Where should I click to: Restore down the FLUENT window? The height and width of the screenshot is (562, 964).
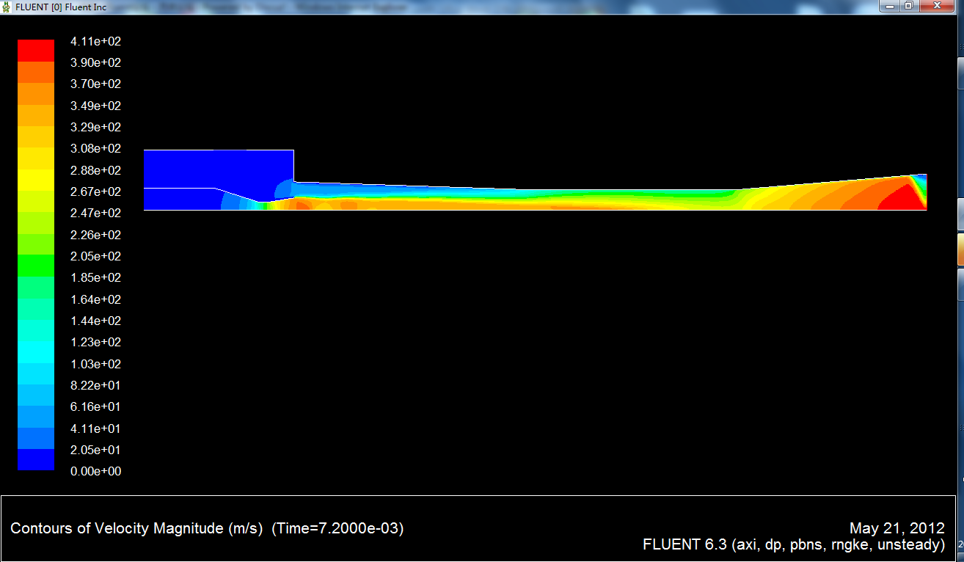click(908, 6)
